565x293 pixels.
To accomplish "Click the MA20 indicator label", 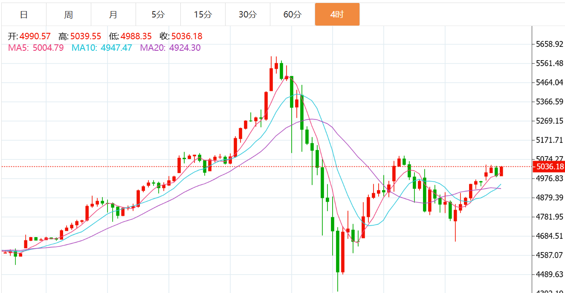I will coord(170,48).
